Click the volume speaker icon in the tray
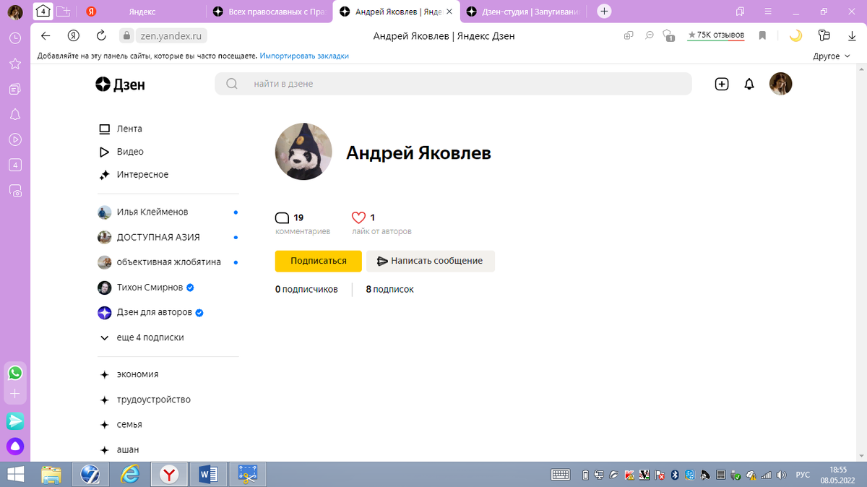Viewport: 867px width, 487px height. 781,475
